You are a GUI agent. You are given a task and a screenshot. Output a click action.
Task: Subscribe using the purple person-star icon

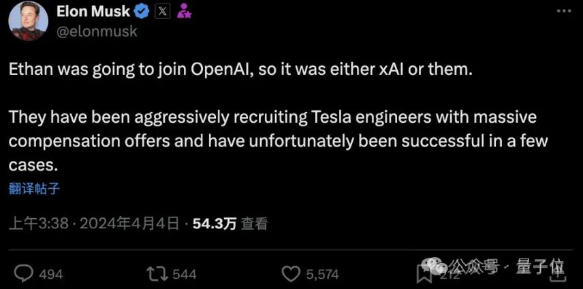184,12
